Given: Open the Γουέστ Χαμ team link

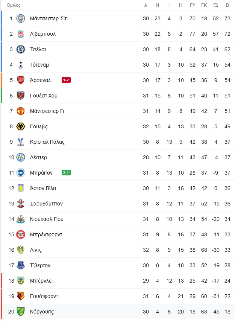Looking at the screenshot, I should point(44,96).
